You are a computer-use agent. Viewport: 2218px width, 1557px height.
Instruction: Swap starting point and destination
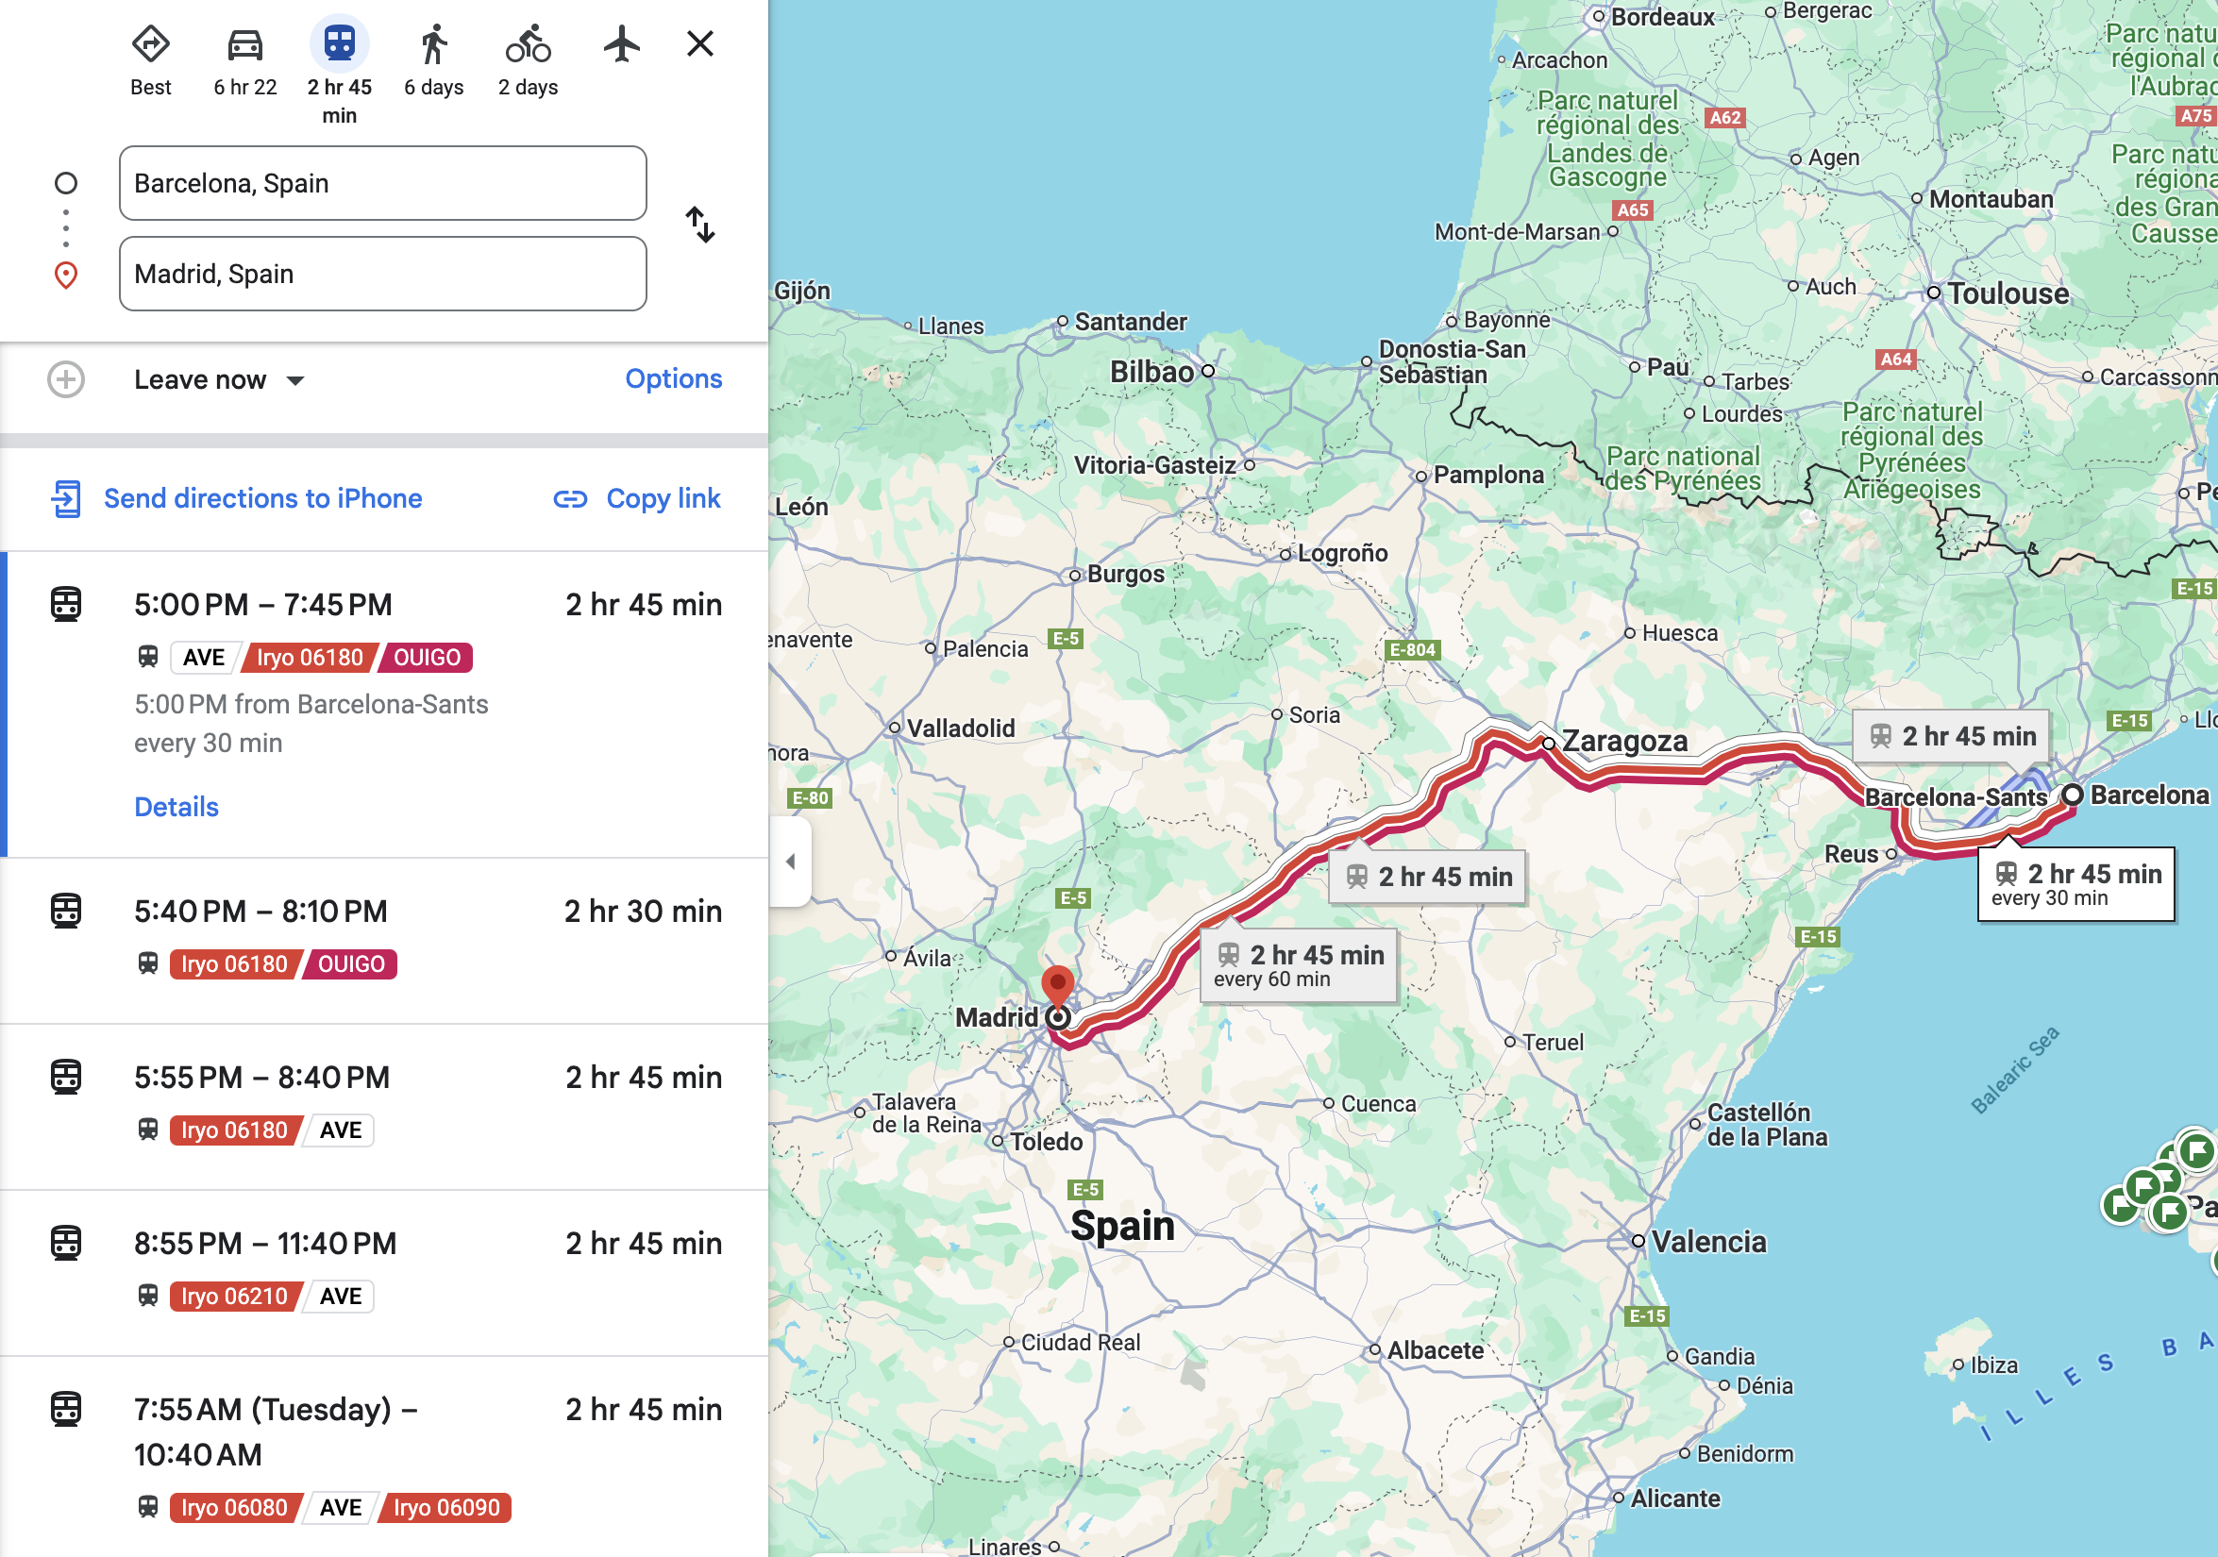pos(699,225)
